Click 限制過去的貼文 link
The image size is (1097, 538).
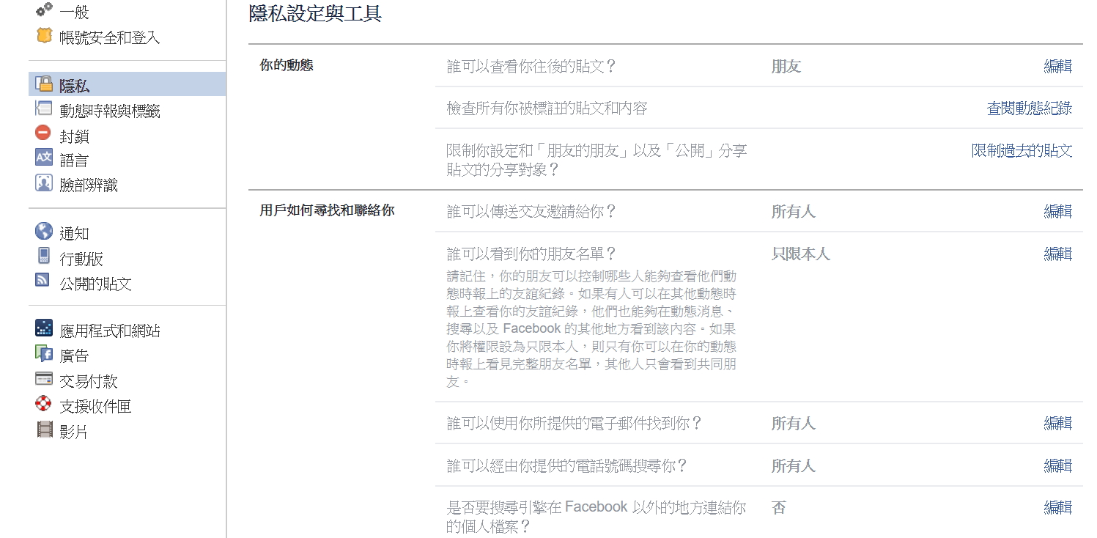click(x=1022, y=151)
